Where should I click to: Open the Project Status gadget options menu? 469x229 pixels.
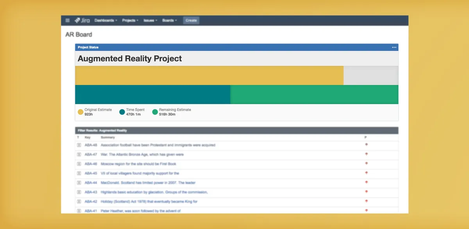pos(394,47)
